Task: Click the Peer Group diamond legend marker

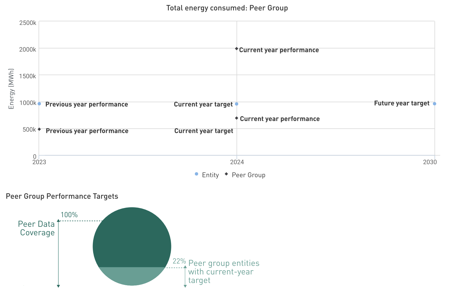Action: coord(226,174)
